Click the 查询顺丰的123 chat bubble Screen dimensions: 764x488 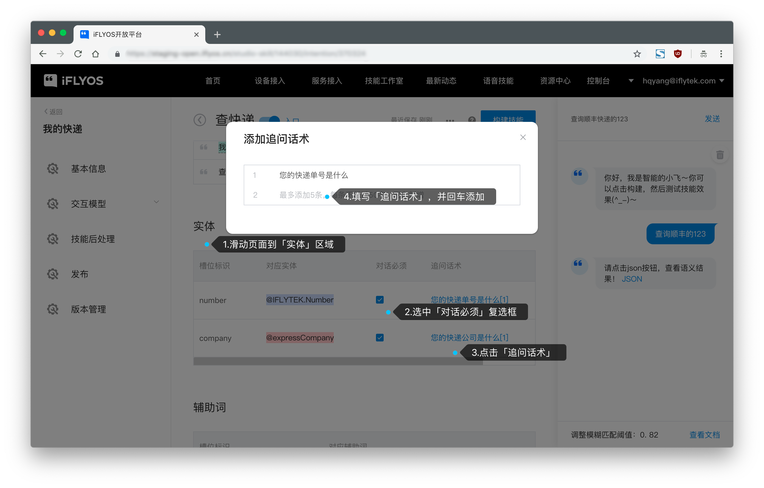(x=680, y=234)
